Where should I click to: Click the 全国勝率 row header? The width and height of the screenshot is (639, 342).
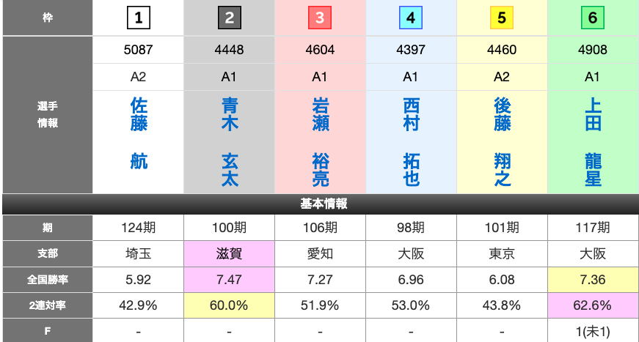pos(47,279)
